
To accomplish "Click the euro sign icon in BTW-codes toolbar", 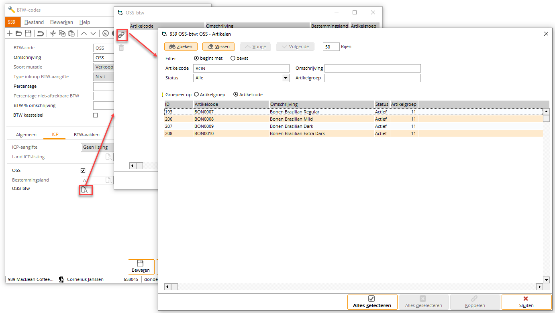I will [x=106, y=33].
